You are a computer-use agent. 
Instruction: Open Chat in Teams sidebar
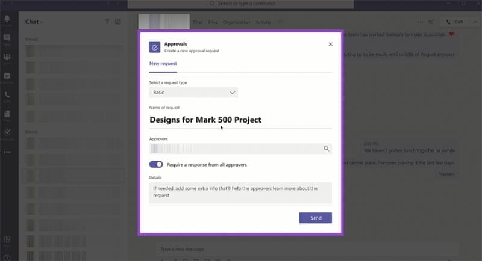pos(7,38)
